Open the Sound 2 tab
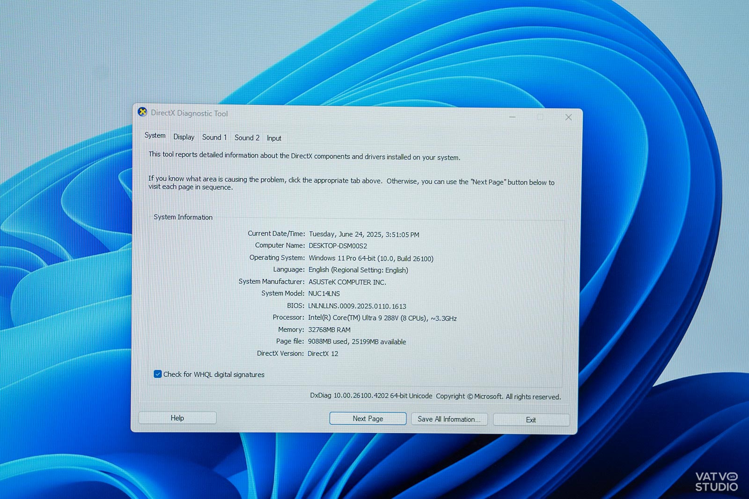 pyautogui.click(x=247, y=138)
